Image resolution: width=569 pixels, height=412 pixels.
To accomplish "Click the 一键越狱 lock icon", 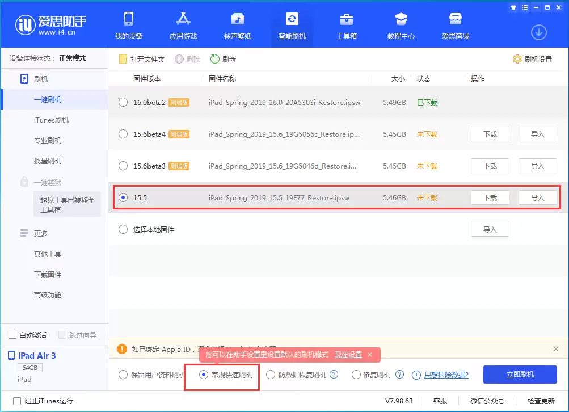I will (x=24, y=182).
